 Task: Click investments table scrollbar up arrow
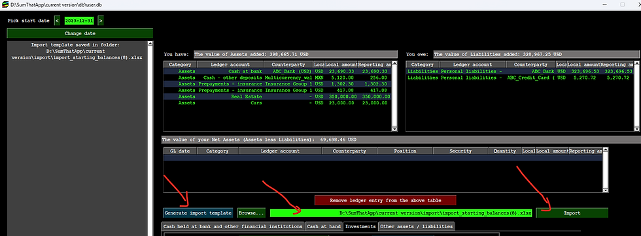(606, 149)
